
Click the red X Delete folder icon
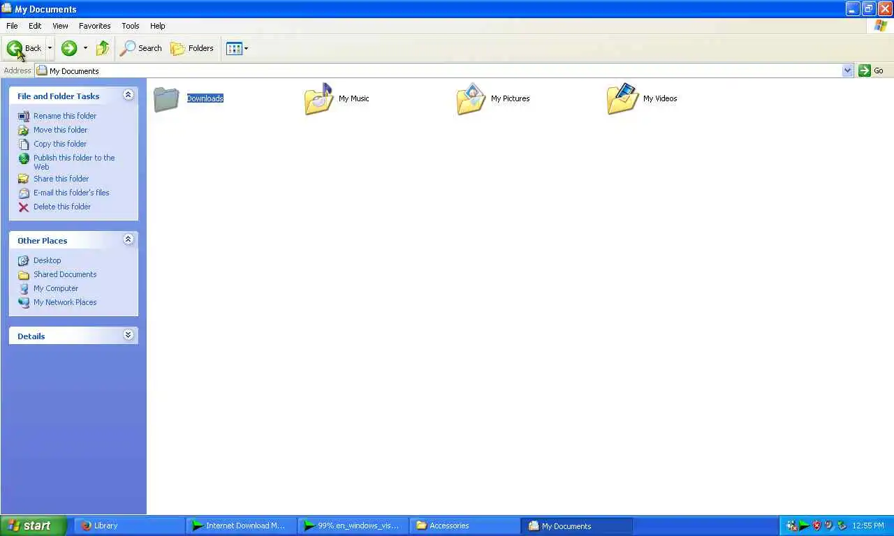click(x=24, y=207)
